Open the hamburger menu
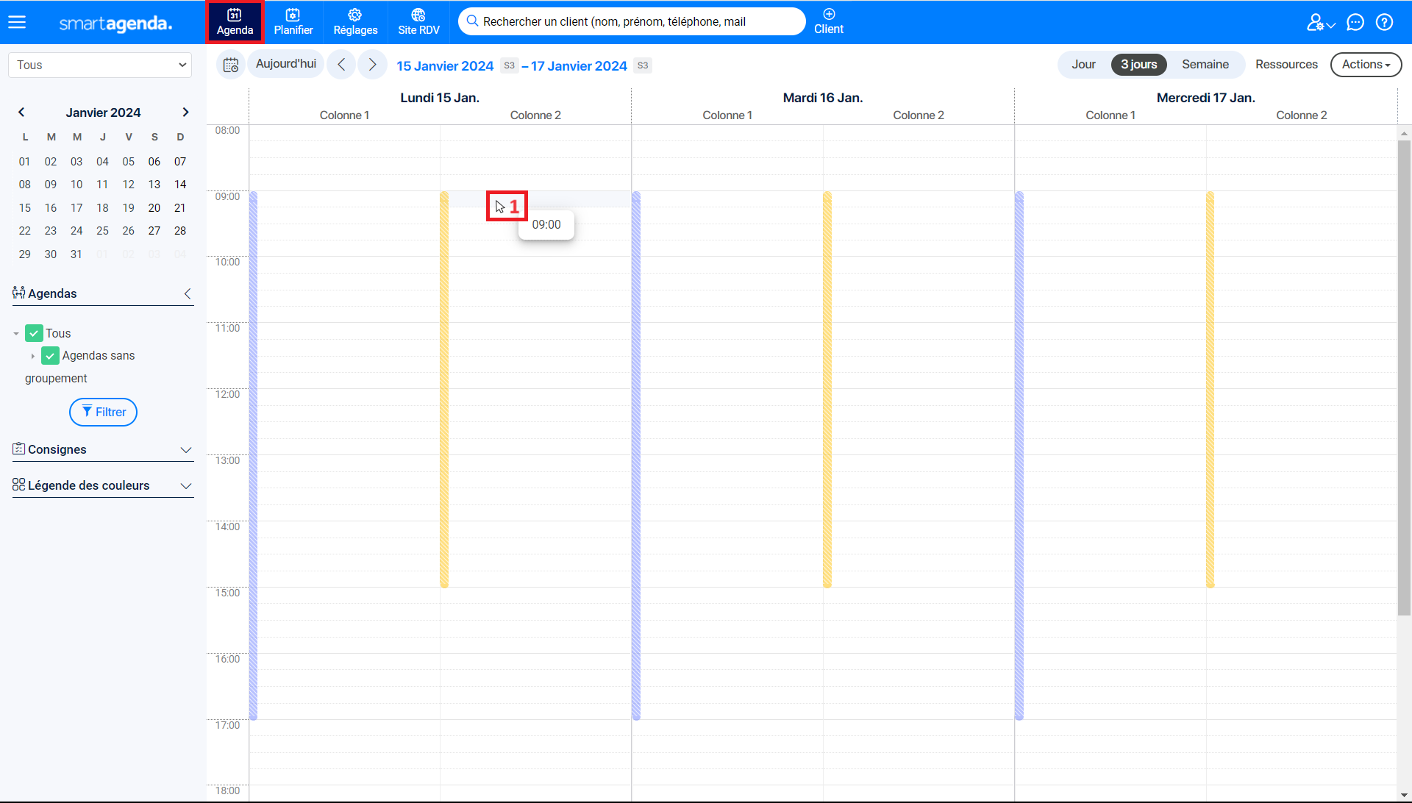This screenshot has width=1412, height=803. tap(17, 22)
